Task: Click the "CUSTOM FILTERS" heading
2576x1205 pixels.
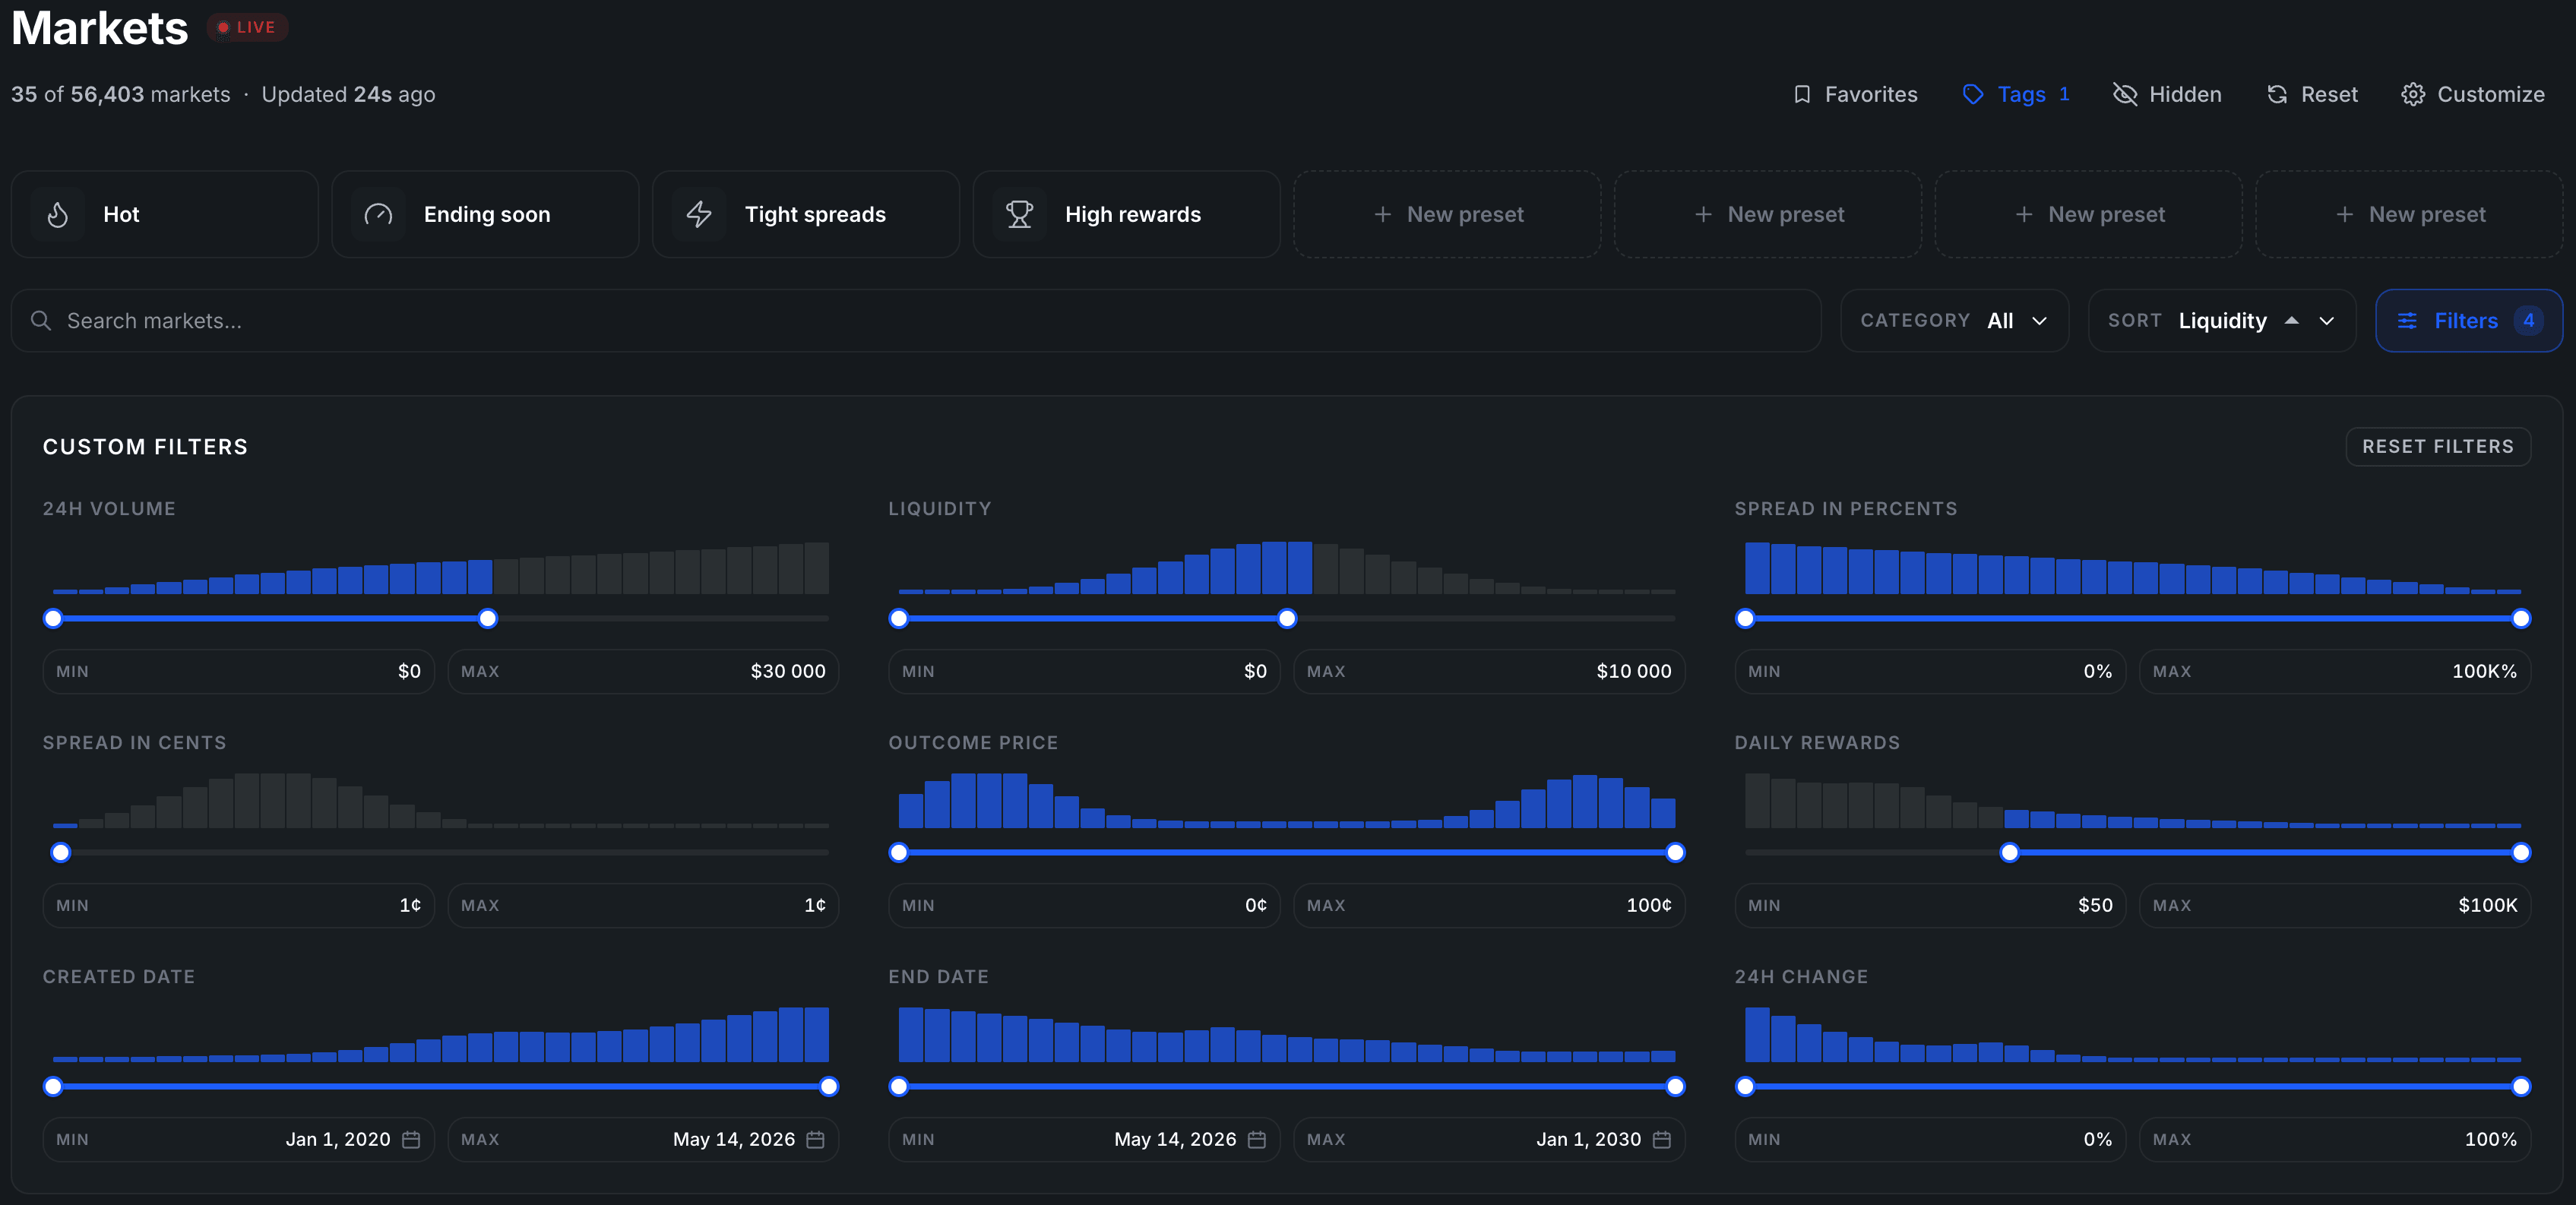Action: coord(145,446)
